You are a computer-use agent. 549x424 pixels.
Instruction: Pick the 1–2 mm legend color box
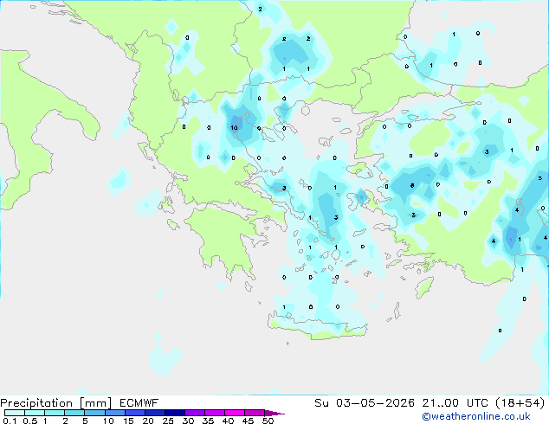pos(55,413)
